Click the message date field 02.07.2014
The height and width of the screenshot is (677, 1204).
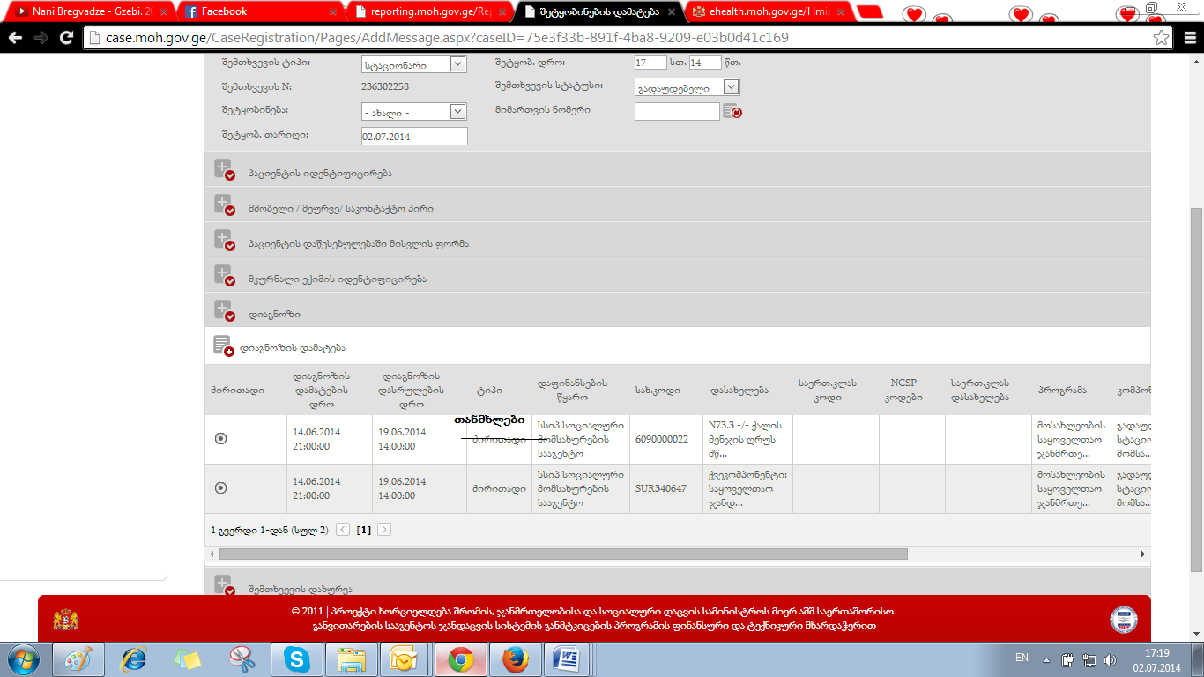point(414,137)
